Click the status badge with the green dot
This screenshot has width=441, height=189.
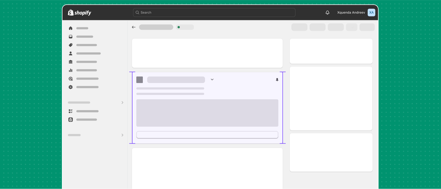tap(185, 27)
